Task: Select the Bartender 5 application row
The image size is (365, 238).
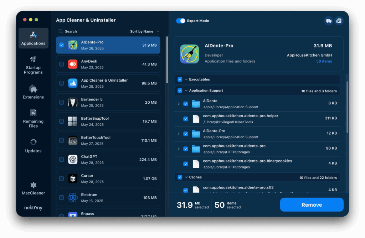Action: (x=108, y=102)
